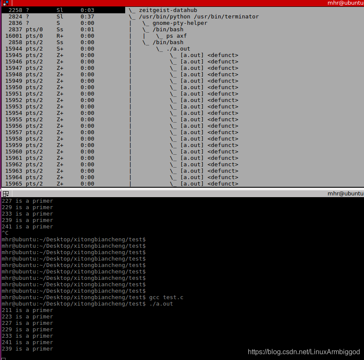Click the zombie process row 15950
The image size is (364, 360).
coord(122,87)
